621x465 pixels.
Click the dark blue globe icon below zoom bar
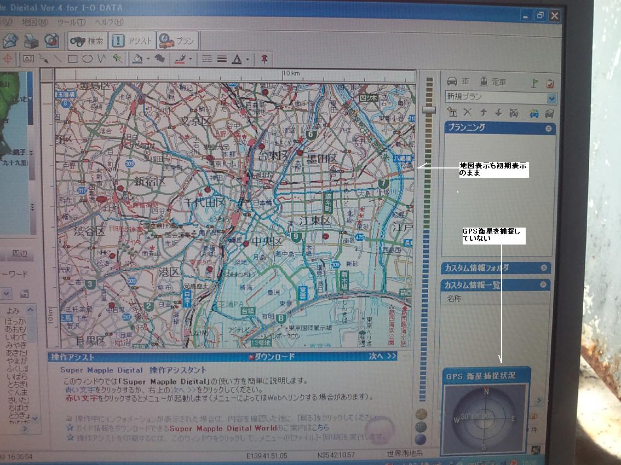[421, 439]
